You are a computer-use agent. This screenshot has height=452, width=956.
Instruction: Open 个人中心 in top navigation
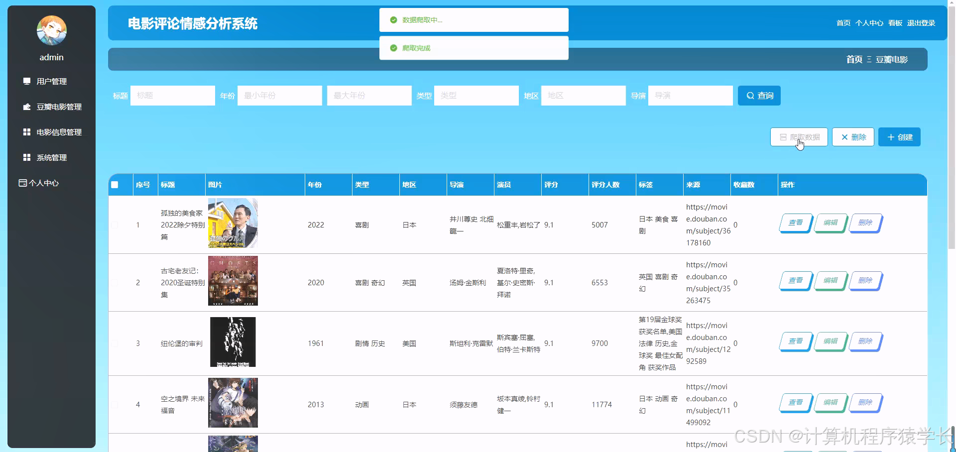click(x=869, y=23)
